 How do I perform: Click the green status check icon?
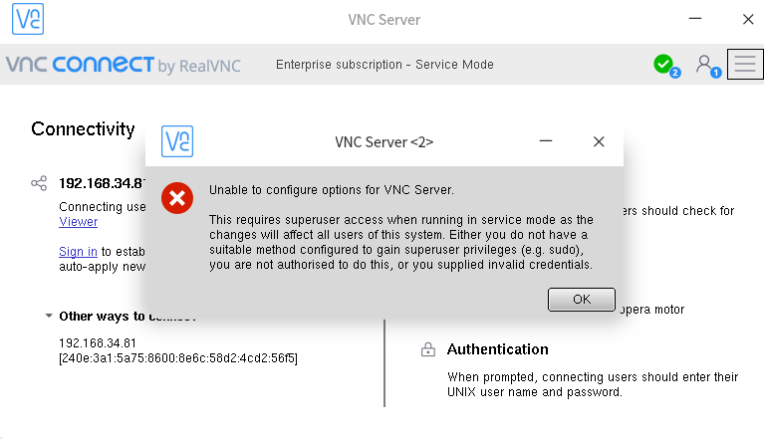663,65
